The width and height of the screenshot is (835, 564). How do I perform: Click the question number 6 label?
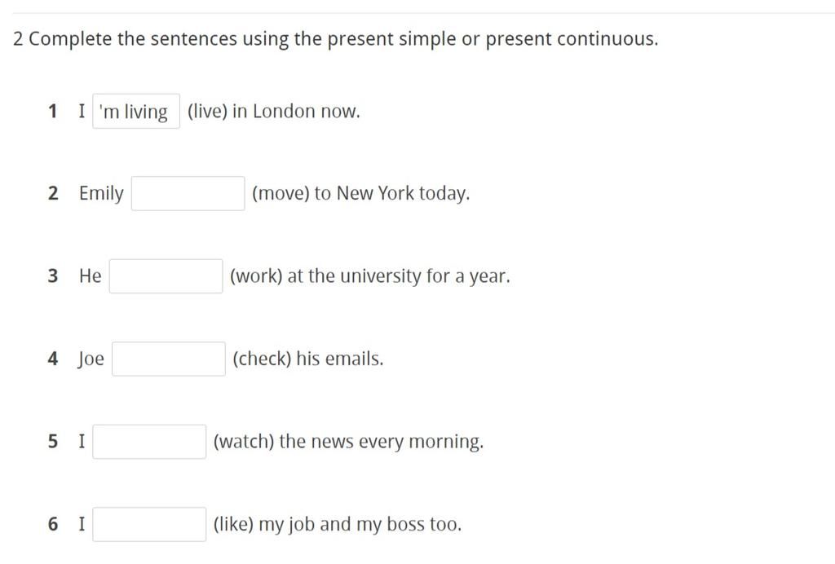(53, 524)
